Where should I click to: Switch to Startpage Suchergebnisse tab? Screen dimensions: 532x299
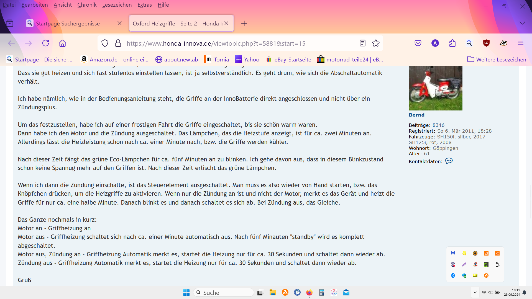(68, 24)
